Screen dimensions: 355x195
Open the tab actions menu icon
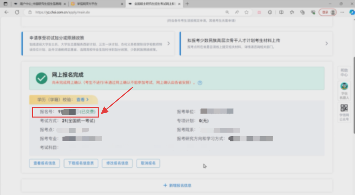coord(6,4)
